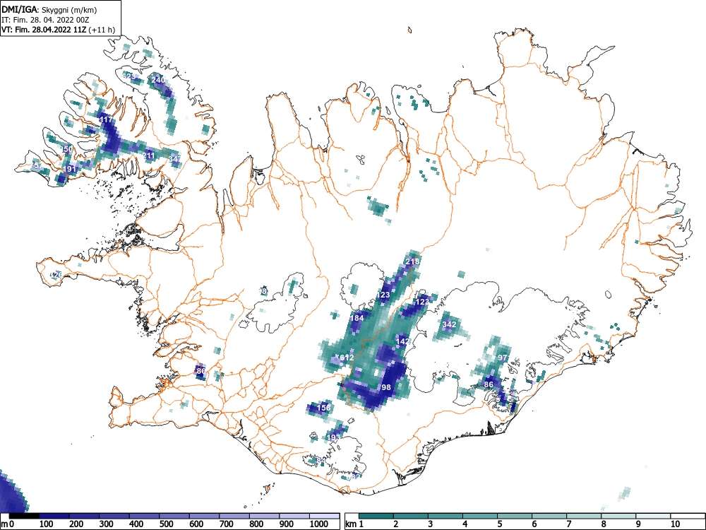The image size is (706, 530).
Task: Click the '500' tick on the meter scale
Action: coord(166,524)
